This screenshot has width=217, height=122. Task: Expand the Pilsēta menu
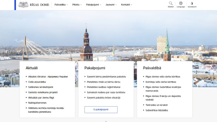pyautogui.click(x=77, y=5)
